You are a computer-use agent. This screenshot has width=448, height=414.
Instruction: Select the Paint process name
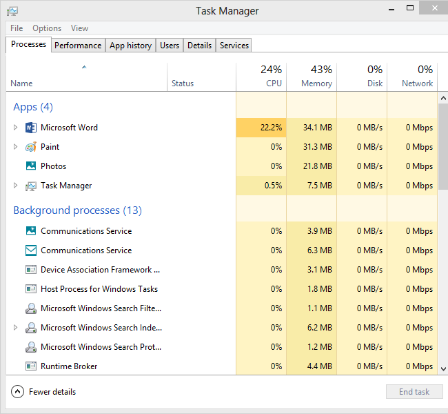tap(50, 147)
